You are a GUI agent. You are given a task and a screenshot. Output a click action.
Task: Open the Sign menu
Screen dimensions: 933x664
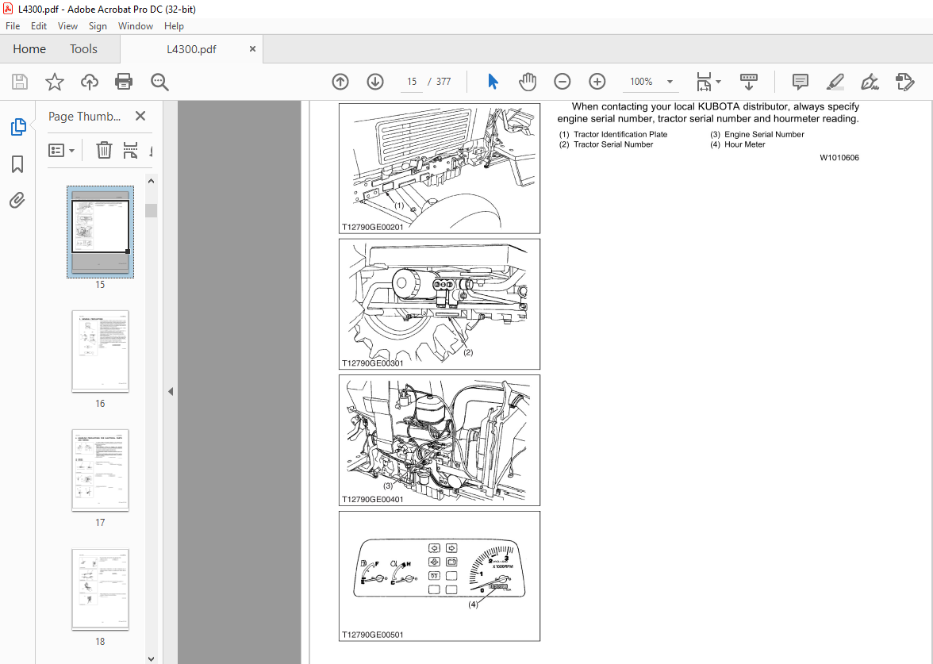point(98,25)
